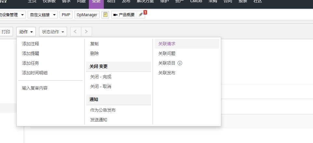This screenshot has height=143, width=313.
Task: Open the 设备管理 dropdown
Action: click(12, 15)
